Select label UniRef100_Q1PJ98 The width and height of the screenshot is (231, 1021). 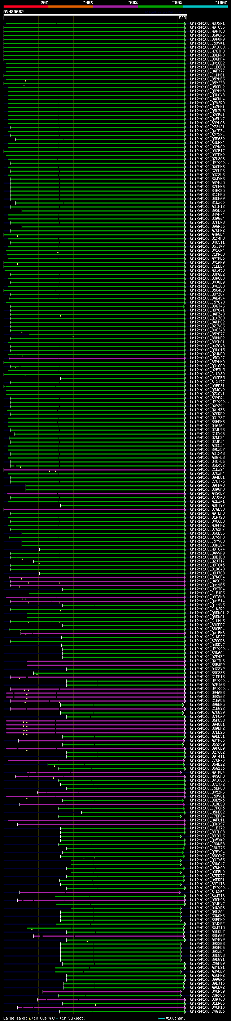click(207, 517)
